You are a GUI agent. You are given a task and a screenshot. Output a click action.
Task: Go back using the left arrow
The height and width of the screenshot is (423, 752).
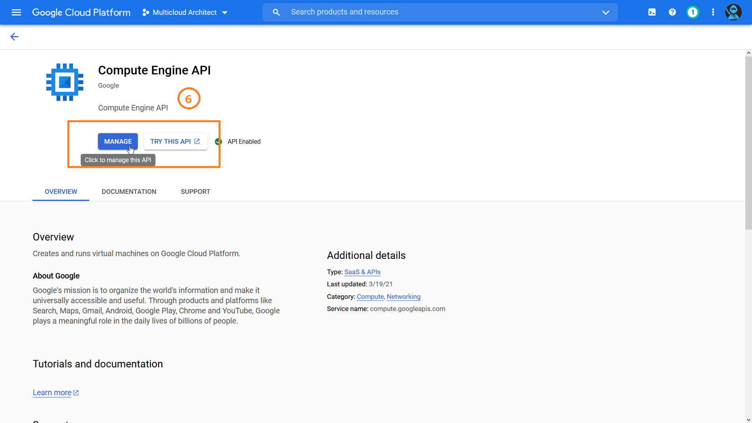click(15, 37)
